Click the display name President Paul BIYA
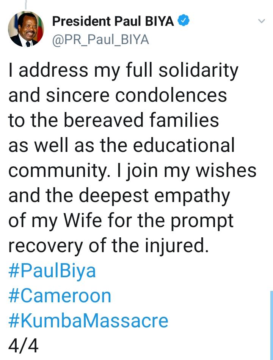The image size is (273, 360). point(113,21)
